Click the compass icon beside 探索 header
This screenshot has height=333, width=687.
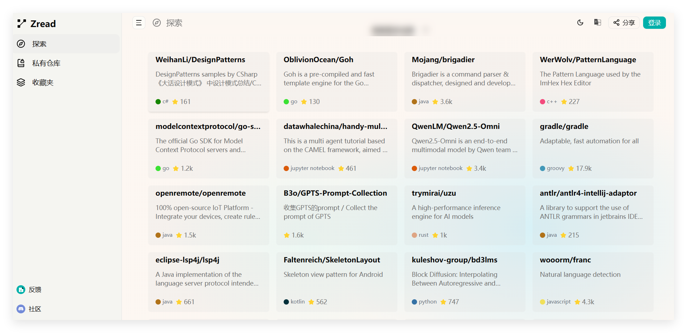(157, 23)
